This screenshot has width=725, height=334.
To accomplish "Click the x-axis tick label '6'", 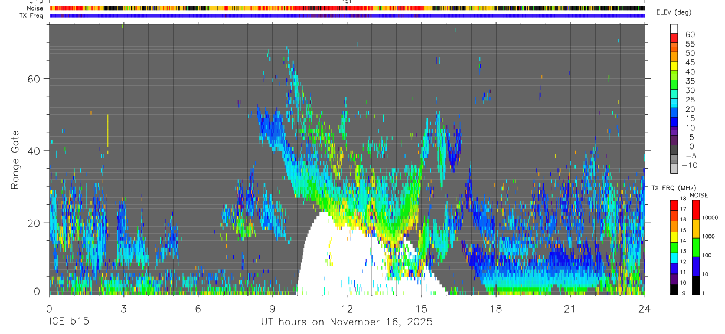I will 198,308.
